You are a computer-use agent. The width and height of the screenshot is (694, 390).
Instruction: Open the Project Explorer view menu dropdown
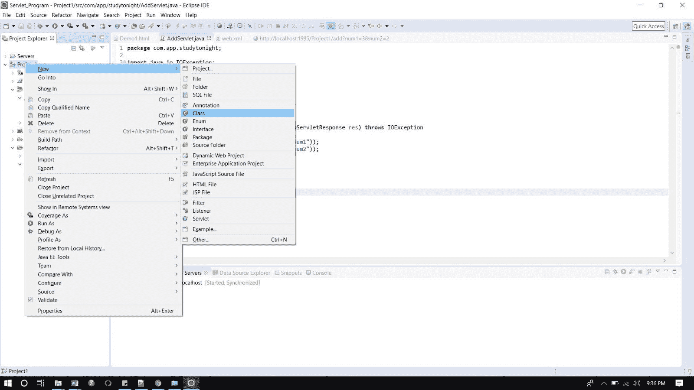coord(102,48)
